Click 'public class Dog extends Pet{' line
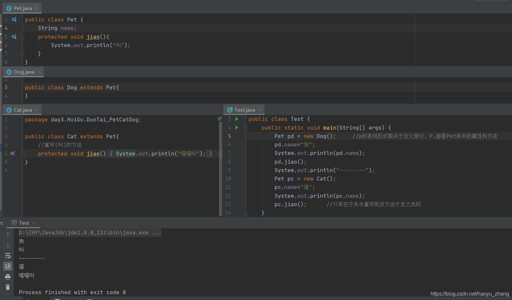The height and width of the screenshot is (300, 512). (72, 88)
